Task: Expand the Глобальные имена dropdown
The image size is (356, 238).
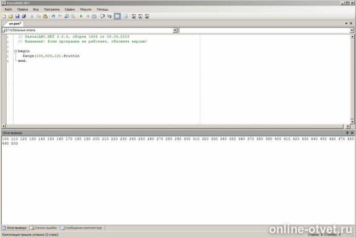Action: [x=175, y=30]
